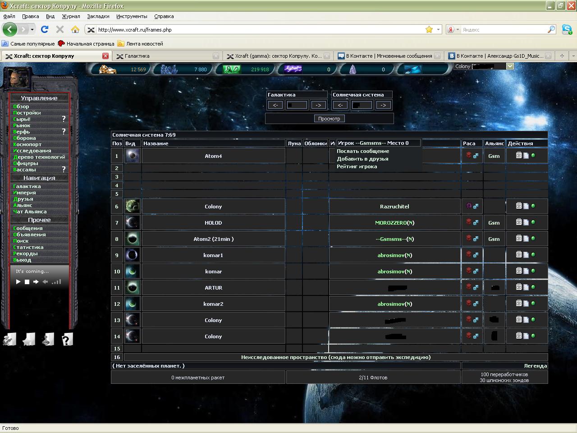Click the red race icon in ARTUR row

(469, 287)
